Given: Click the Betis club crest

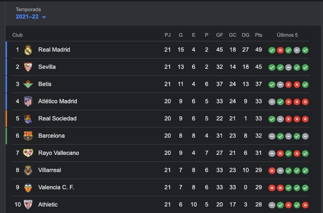Looking at the screenshot, I should pyautogui.click(x=28, y=84).
